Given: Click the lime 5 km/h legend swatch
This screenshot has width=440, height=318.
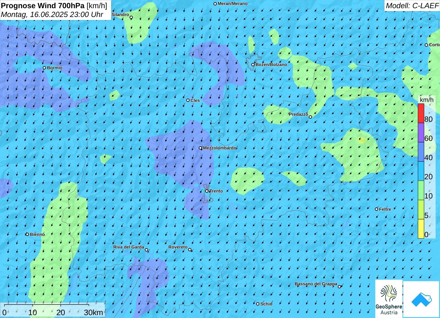Looking at the screenshot, I should [421, 209].
